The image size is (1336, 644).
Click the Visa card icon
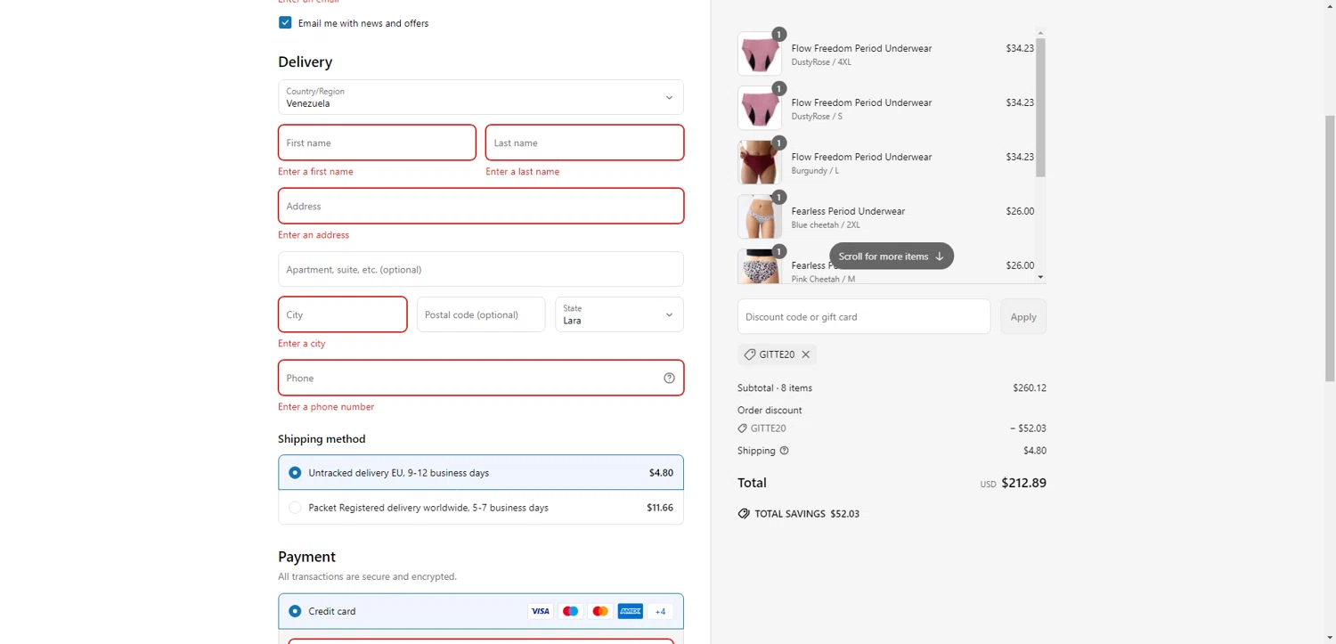click(x=540, y=611)
